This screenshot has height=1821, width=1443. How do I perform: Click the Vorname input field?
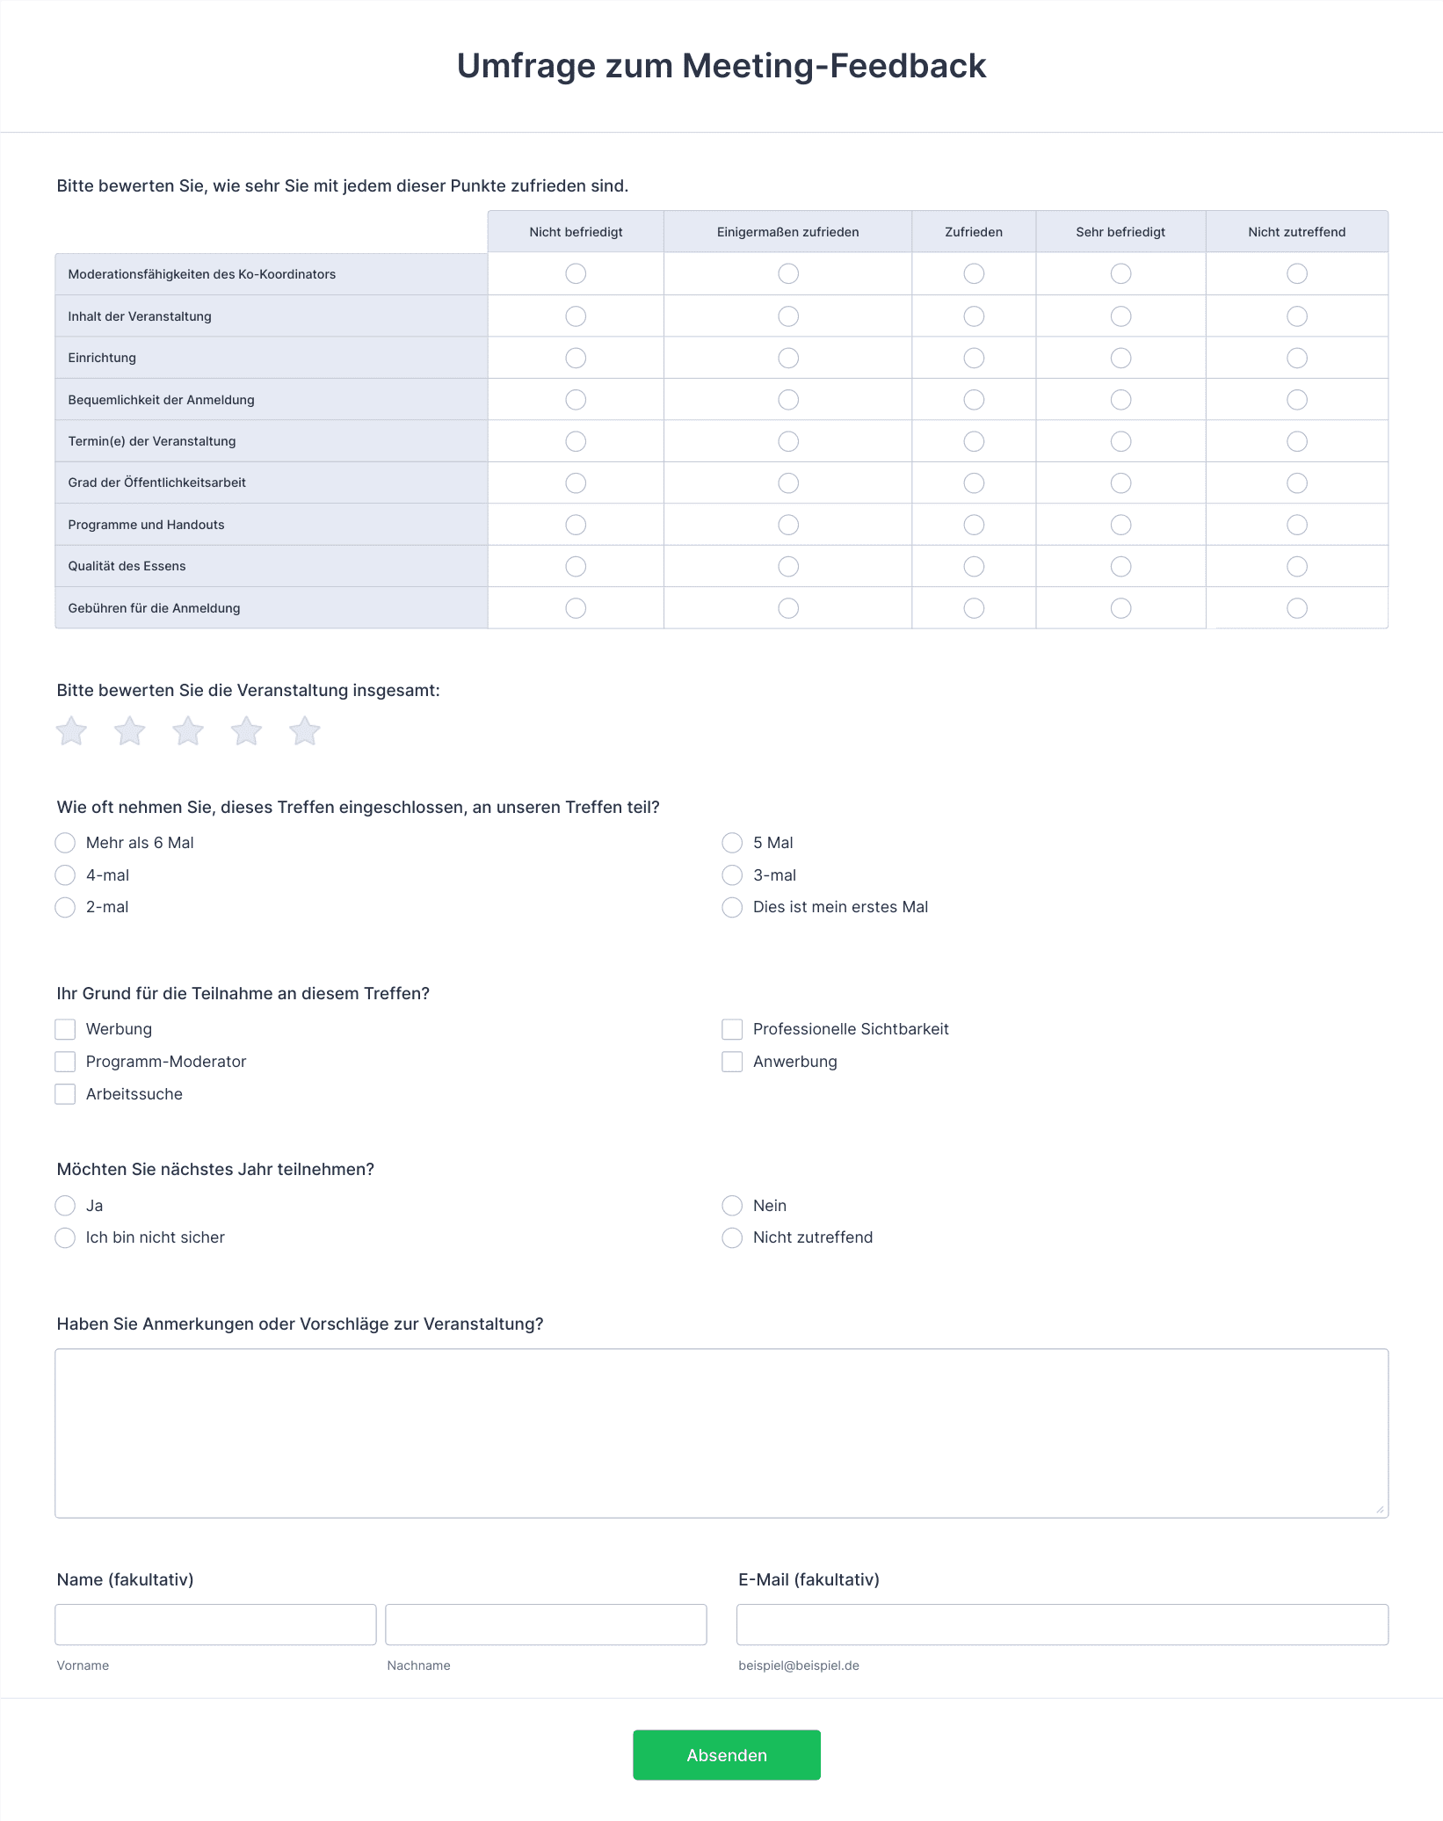(x=215, y=1625)
